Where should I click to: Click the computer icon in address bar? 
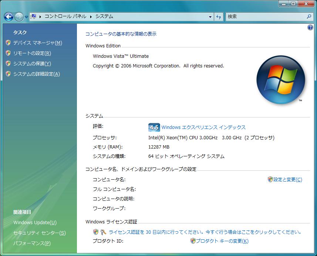(x=33, y=16)
